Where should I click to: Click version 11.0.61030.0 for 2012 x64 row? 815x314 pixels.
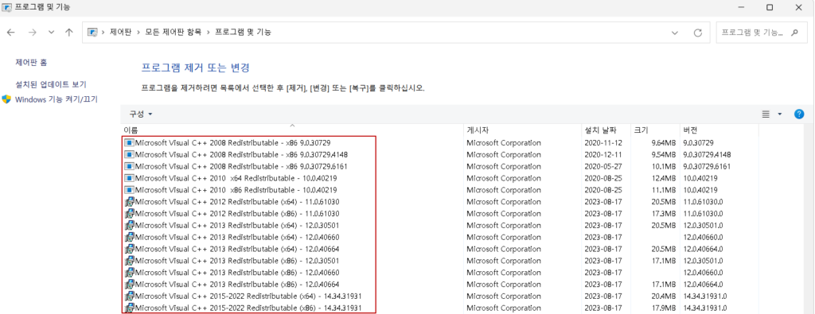point(704,201)
